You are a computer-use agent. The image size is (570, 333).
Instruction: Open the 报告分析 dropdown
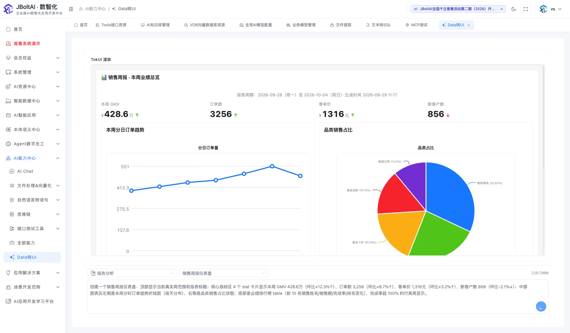pos(132,273)
